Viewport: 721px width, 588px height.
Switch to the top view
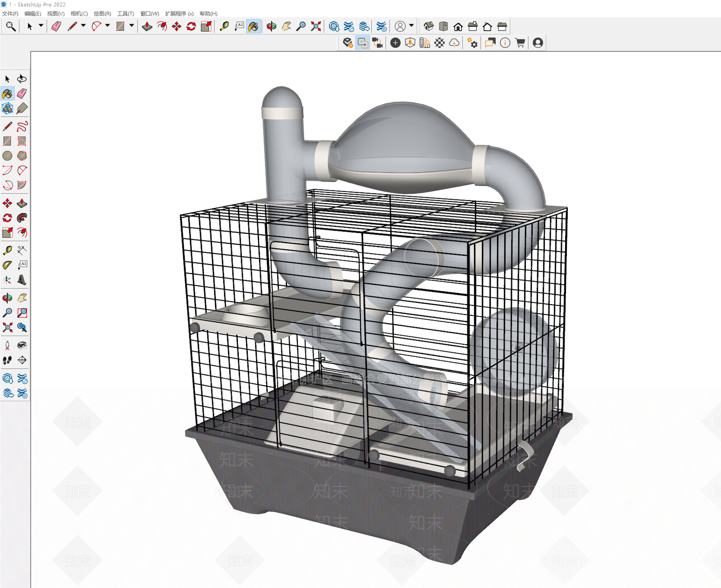pos(443,27)
